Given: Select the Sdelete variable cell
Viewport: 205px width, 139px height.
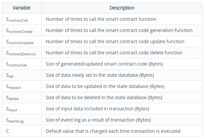Looking at the screenshot, I should tap(13, 98).
